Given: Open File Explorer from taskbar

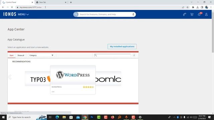Looking at the screenshot, I should coord(64,117).
